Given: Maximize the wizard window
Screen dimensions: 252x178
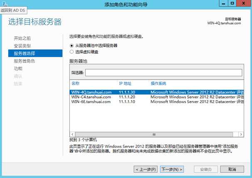Looking at the screenshot, I should [232, 3].
